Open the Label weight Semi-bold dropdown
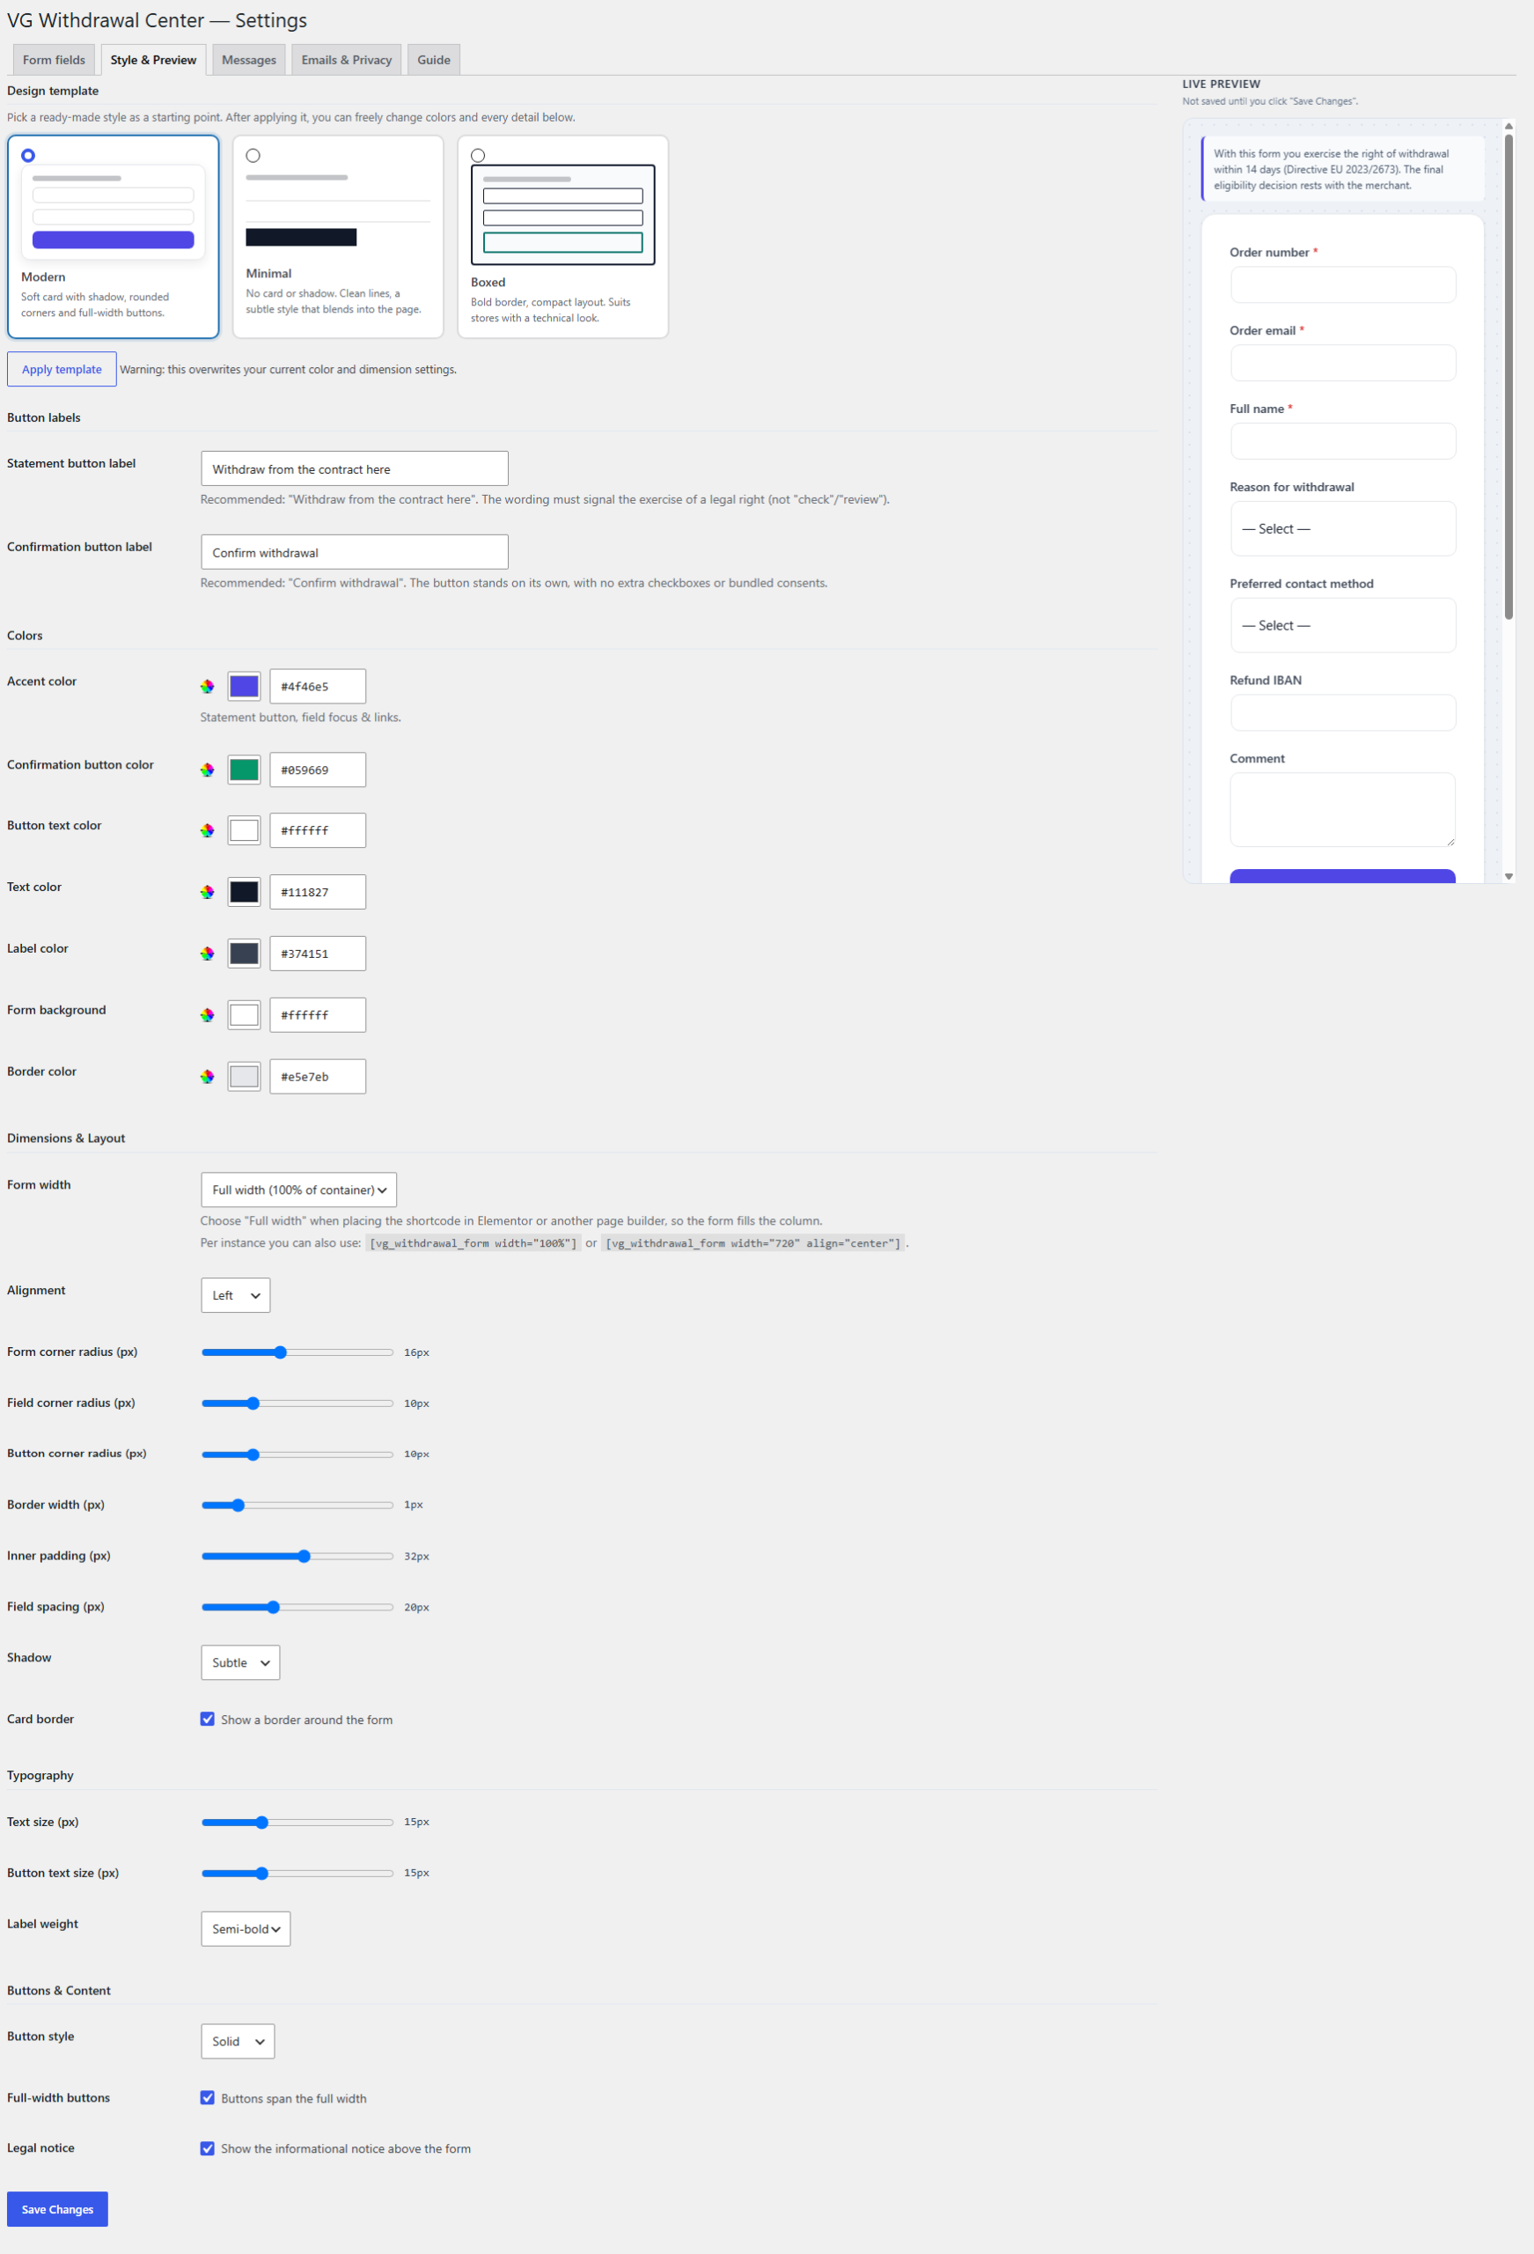Screen dimensions: 1534x2254 pos(246,1929)
